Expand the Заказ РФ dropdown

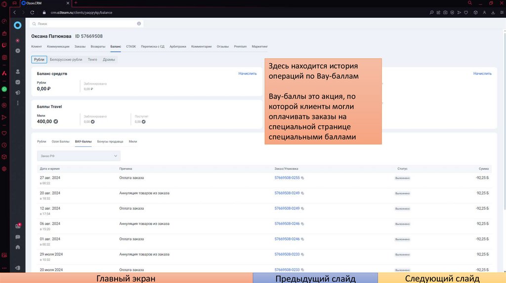tap(79, 156)
